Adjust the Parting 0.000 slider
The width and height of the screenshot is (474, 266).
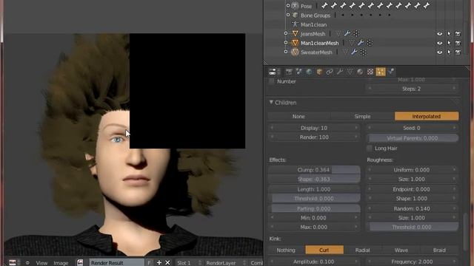tap(314, 208)
